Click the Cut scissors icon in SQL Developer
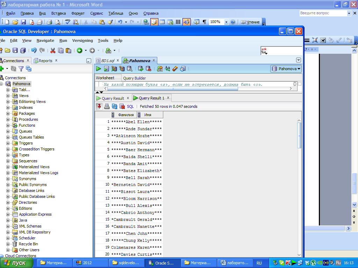 tap(53, 50)
